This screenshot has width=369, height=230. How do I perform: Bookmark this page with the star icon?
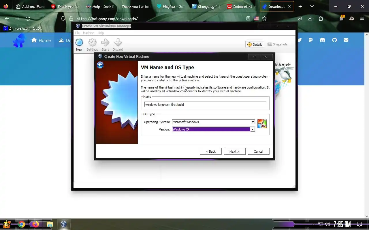point(264,19)
